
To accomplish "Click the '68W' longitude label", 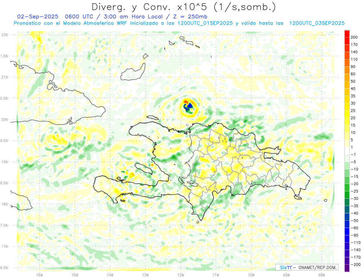I will tap(322, 275).
